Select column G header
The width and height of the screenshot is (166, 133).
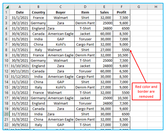(x=139, y=7)
